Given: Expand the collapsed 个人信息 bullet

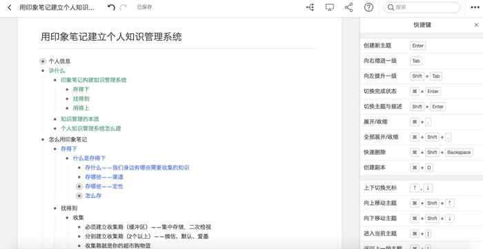Looking at the screenshot, I should pos(43,61).
